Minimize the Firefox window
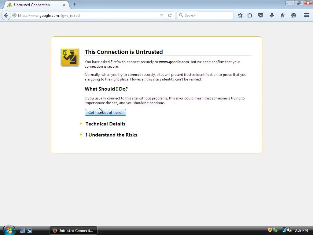The image size is (313, 235). point(289,3)
